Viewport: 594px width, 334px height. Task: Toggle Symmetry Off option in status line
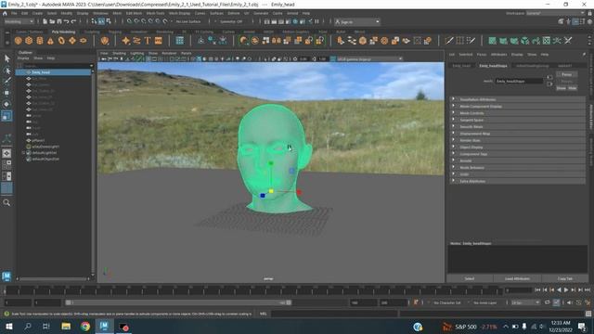click(231, 21)
